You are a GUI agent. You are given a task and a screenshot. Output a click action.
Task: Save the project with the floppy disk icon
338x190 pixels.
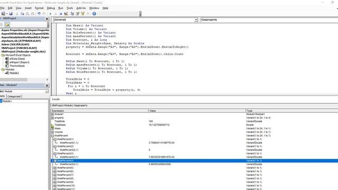[11, 14]
